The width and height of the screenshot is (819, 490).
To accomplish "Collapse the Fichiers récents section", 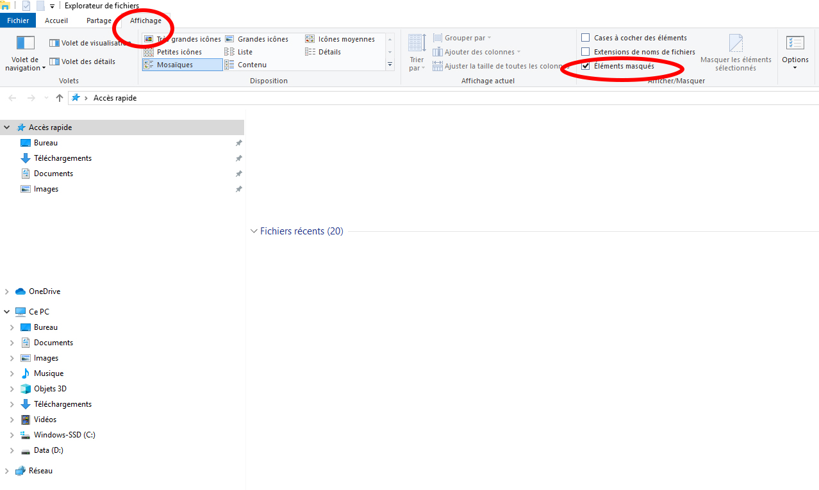I will point(254,231).
